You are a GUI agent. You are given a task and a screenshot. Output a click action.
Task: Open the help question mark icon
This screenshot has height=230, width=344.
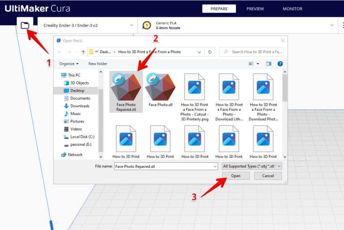(280, 64)
